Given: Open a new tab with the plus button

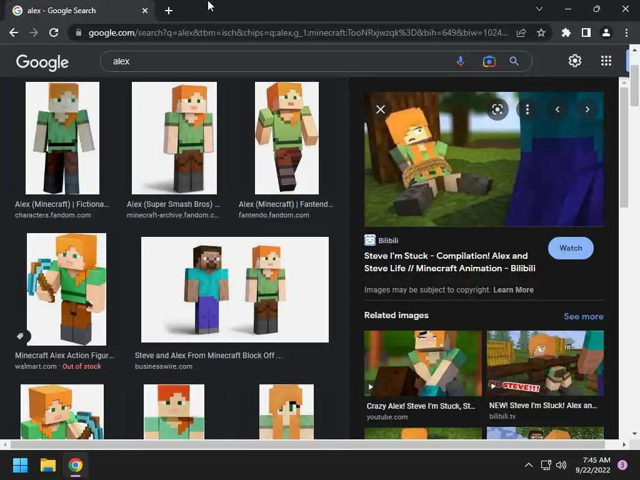Looking at the screenshot, I should pyautogui.click(x=169, y=11).
